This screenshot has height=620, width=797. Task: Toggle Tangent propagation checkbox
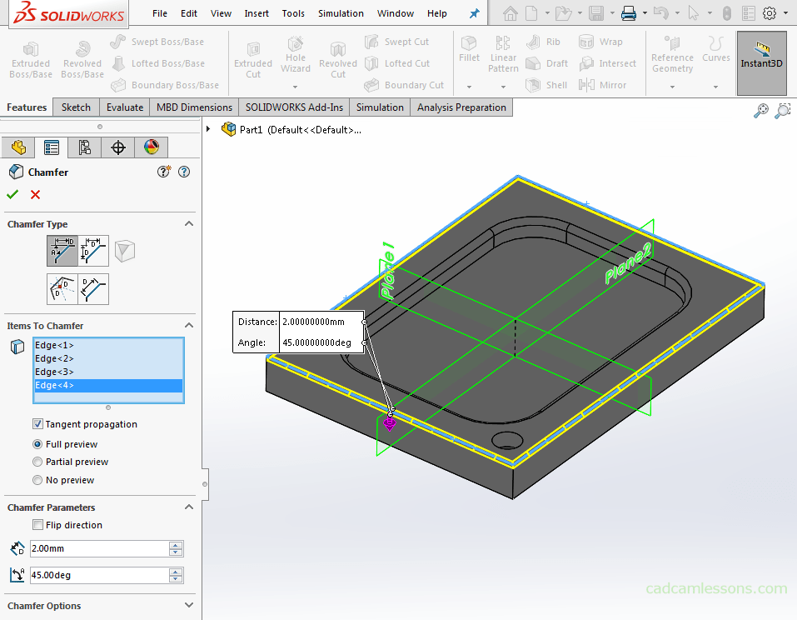tap(37, 423)
